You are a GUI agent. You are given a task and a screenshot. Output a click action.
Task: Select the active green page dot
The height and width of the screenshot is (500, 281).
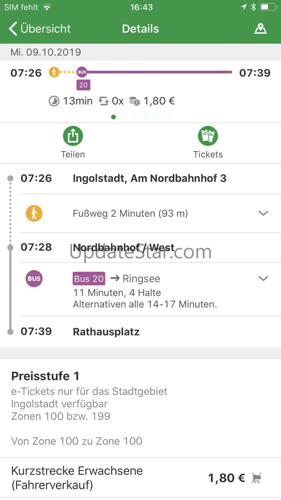click(113, 117)
